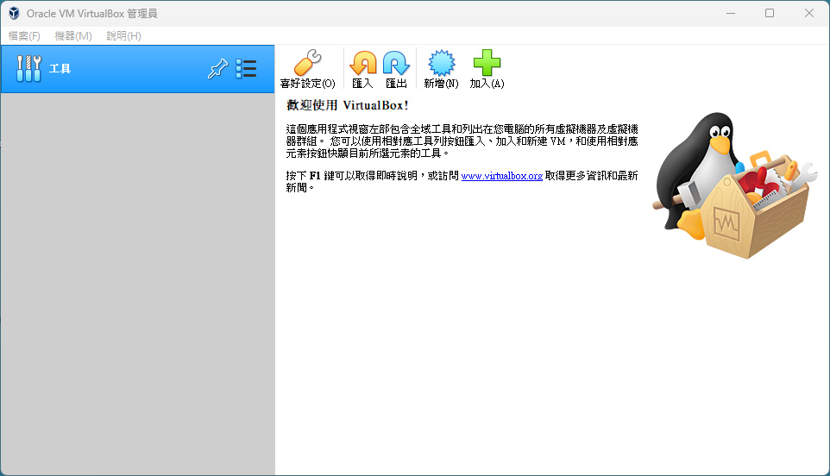Open the 喜好設定(O) preferences tool
830x476 pixels.
coord(307,69)
